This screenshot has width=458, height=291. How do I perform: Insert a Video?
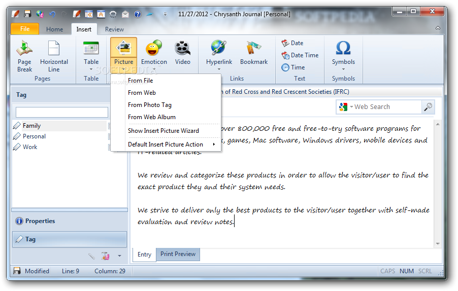[x=183, y=53]
